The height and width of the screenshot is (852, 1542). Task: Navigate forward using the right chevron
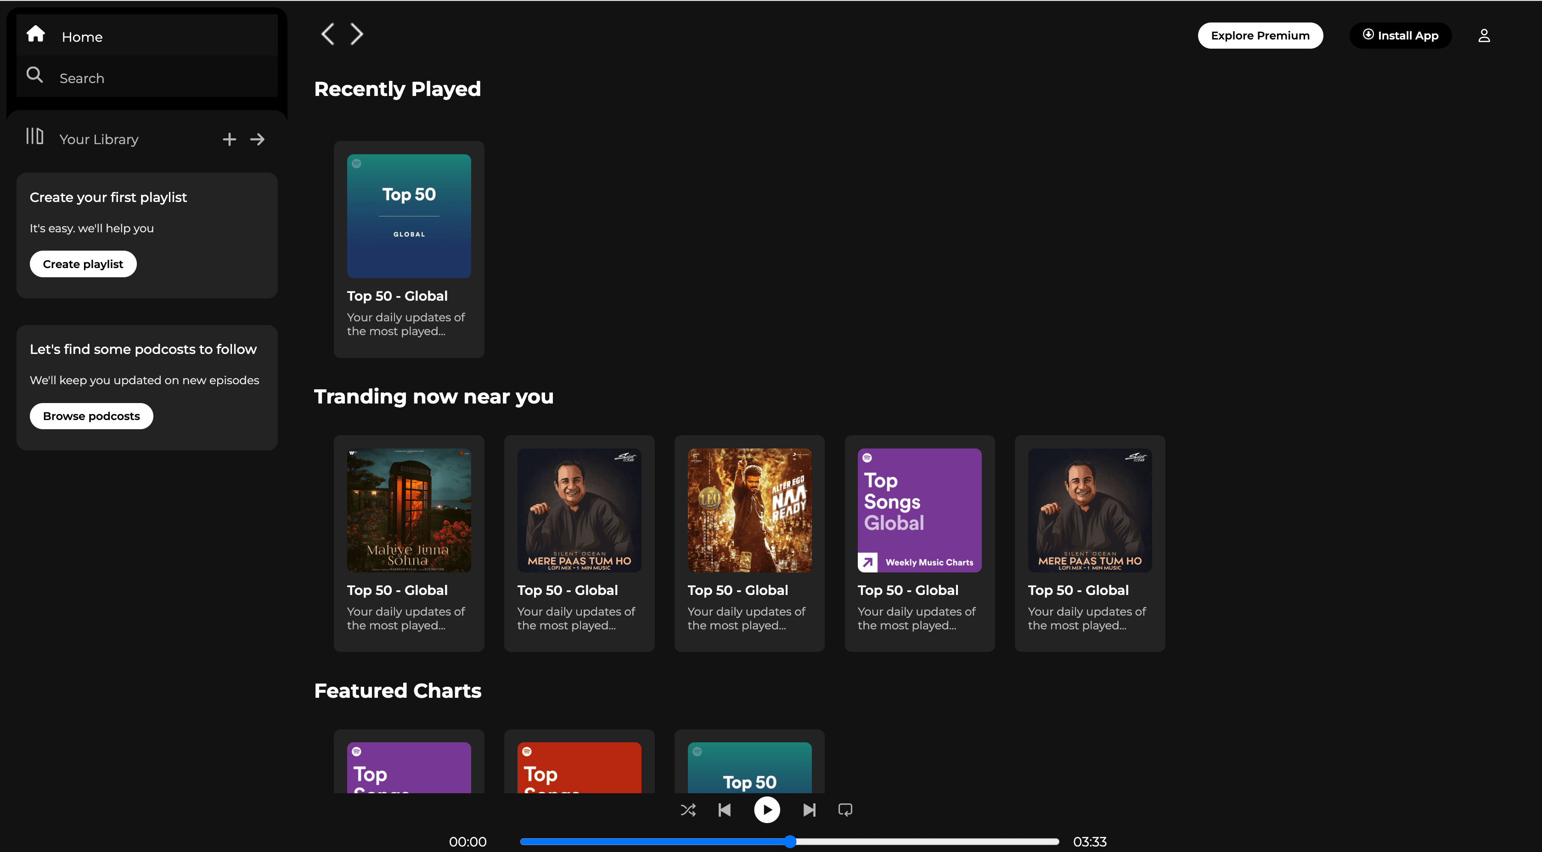pyautogui.click(x=356, y=34)
